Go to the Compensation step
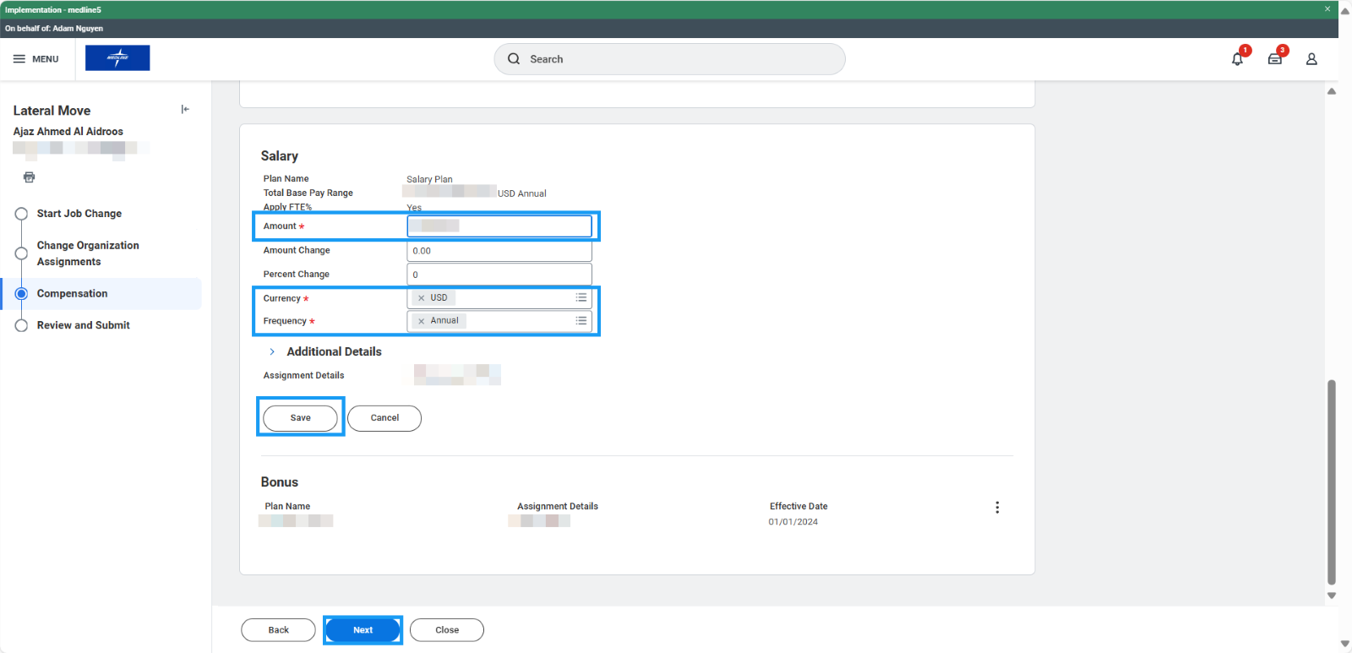Image resolution: width=1352 pixels, height=653 pixels. pyautogui.click(x=72, y=294)
